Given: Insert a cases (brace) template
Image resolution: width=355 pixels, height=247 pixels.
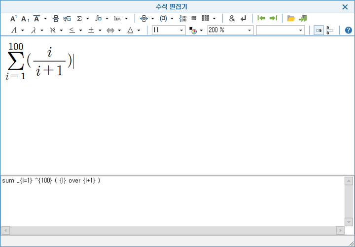Looking at the screenshot, I should click(183, 19).
